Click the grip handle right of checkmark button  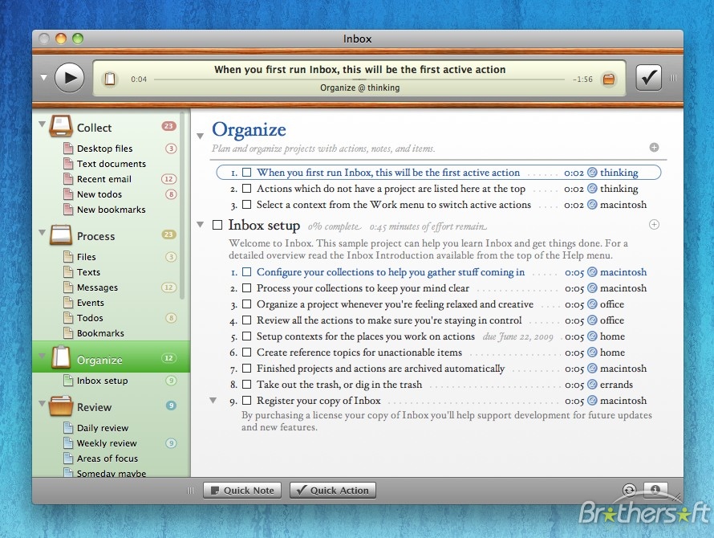pos(672,78)
